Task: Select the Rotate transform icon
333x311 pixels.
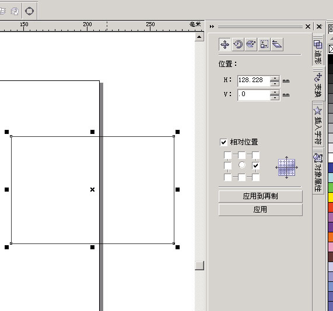Action: 238,44
